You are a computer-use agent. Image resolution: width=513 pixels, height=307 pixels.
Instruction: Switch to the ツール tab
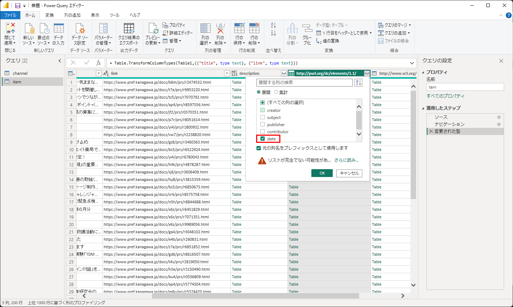tap(114, 15)
